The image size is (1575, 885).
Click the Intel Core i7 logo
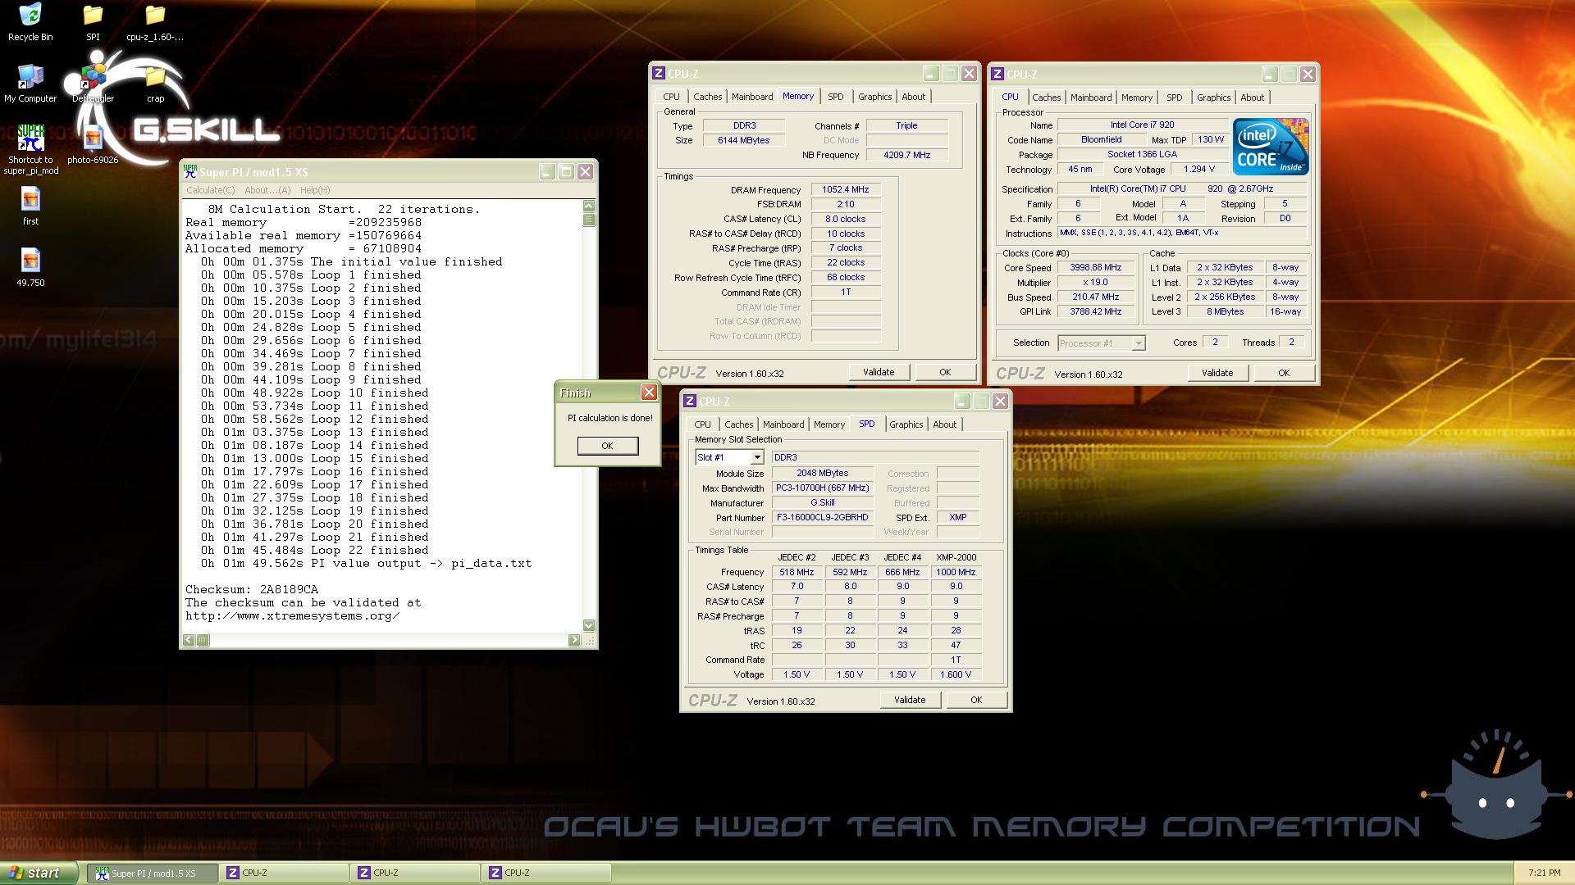click(1271, 147)
